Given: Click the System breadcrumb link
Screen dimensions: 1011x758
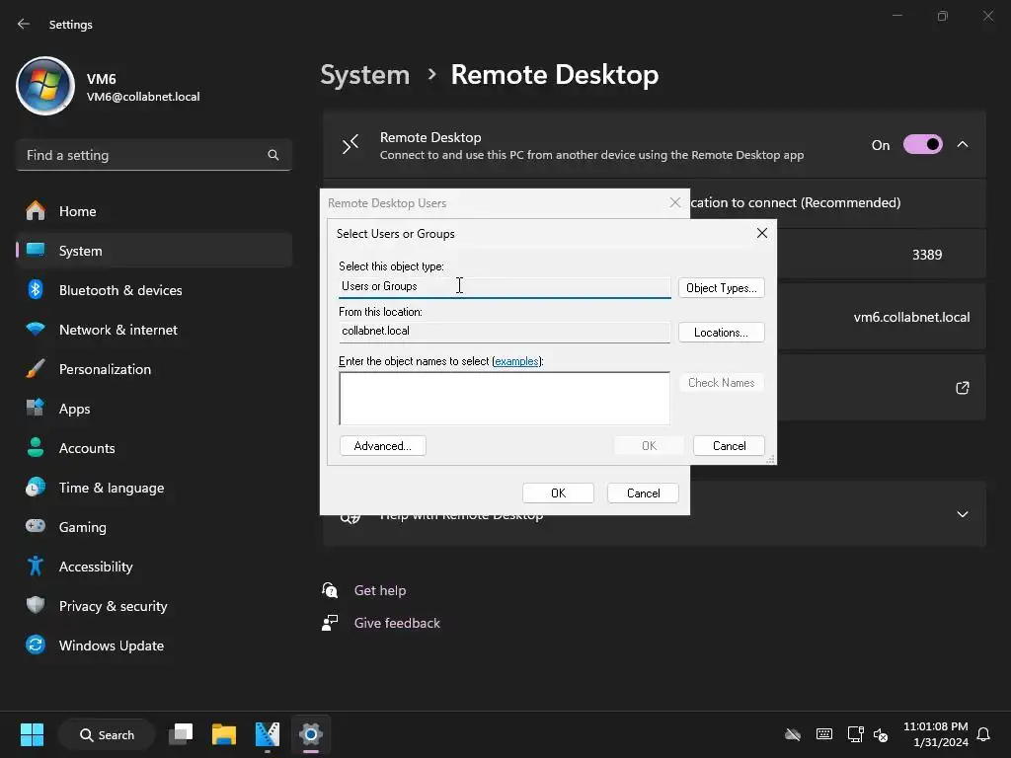Looking at the screenshot, I should [x=365, y=75].
